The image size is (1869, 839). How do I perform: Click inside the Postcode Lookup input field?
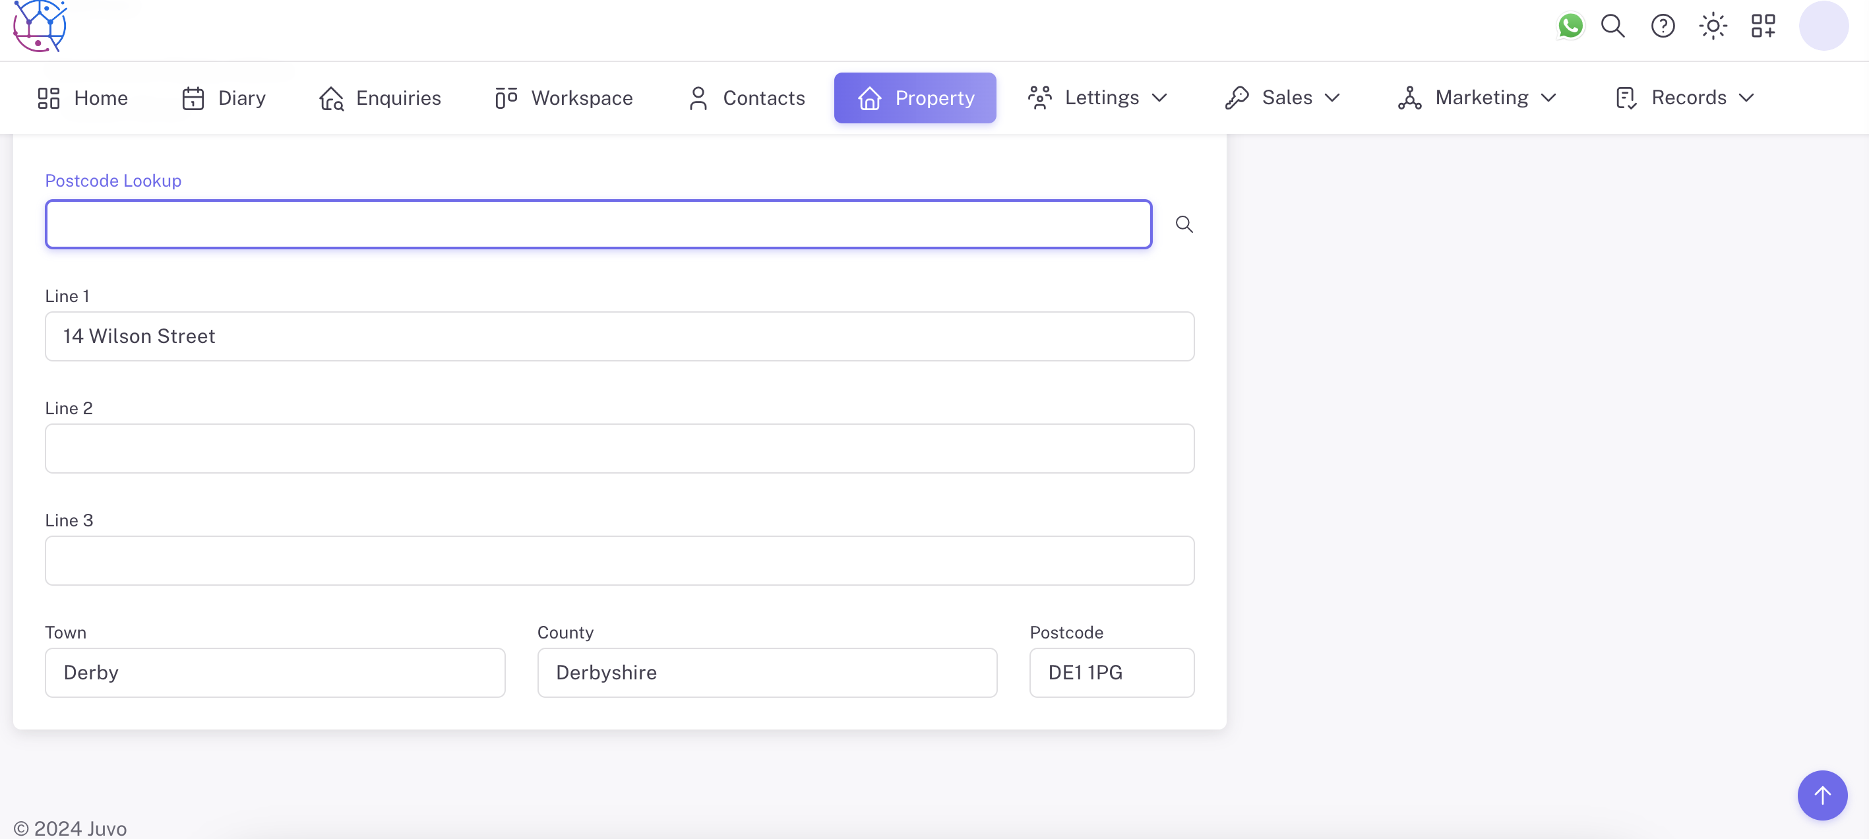point(598,224)
